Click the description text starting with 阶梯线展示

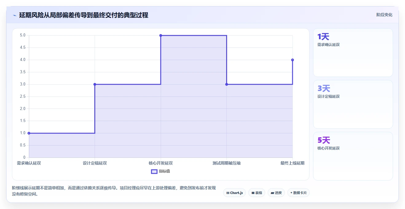click(114, 191)
